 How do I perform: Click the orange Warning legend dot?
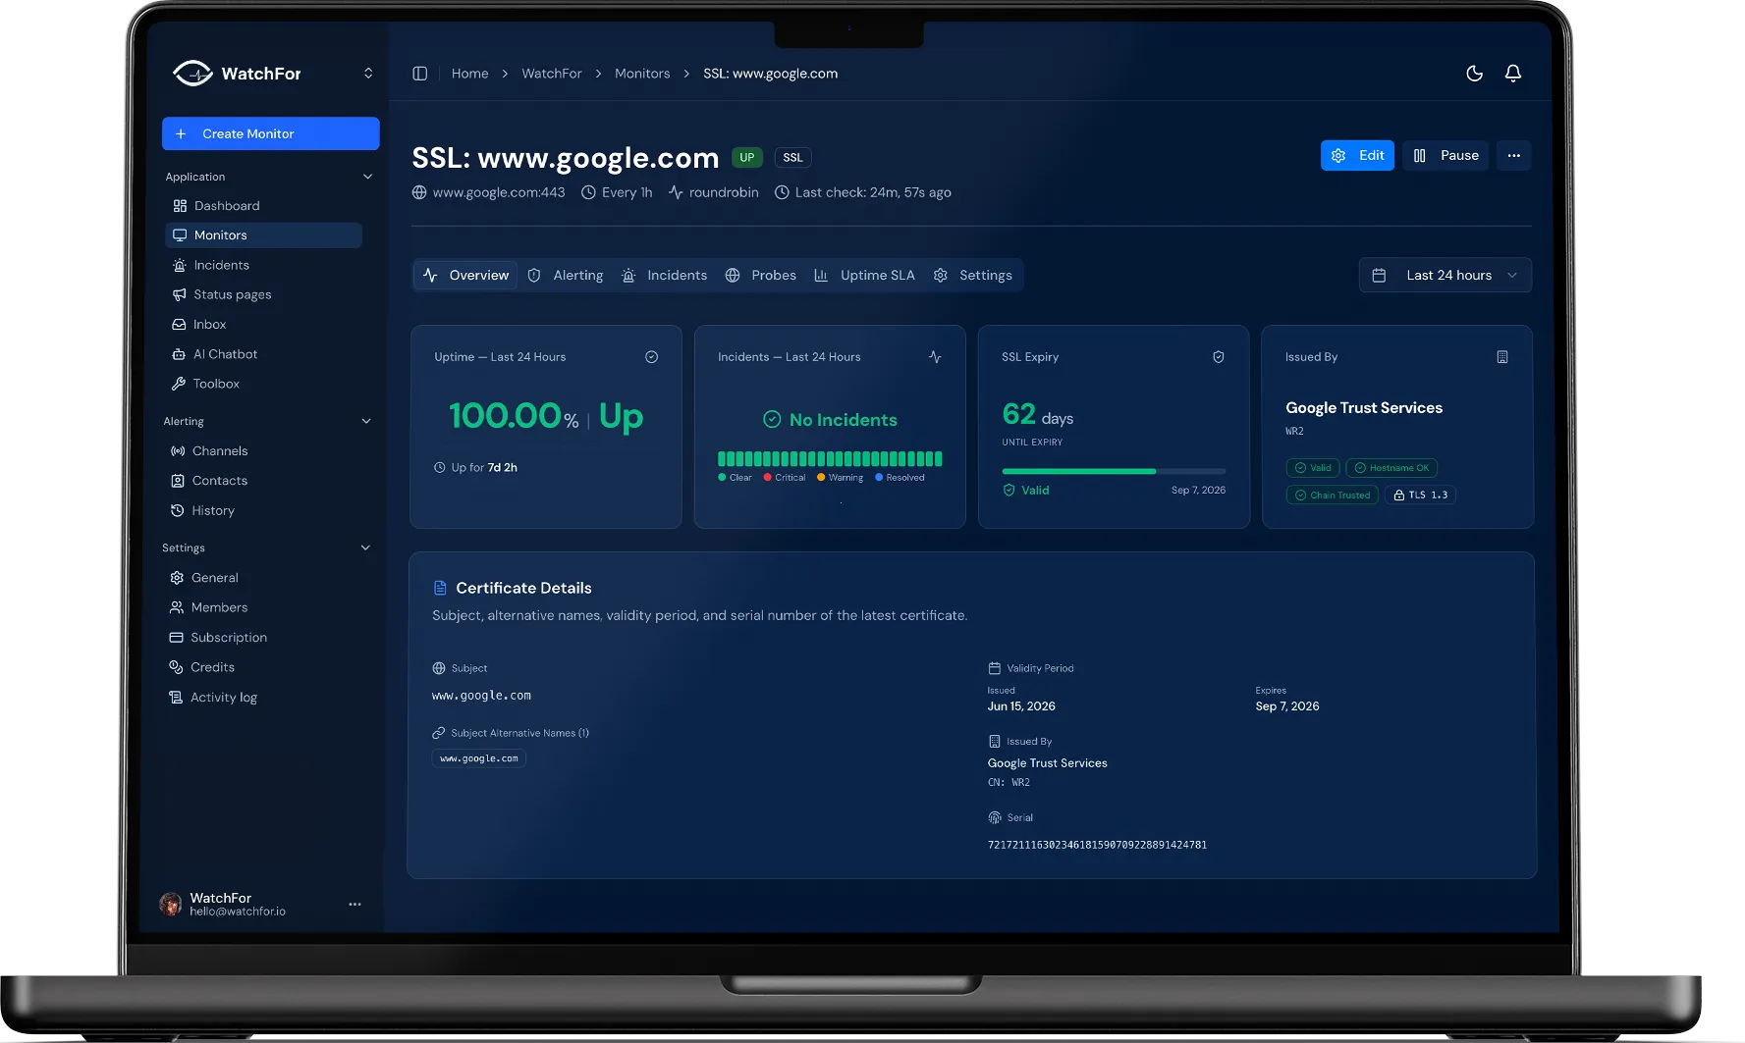821,478
